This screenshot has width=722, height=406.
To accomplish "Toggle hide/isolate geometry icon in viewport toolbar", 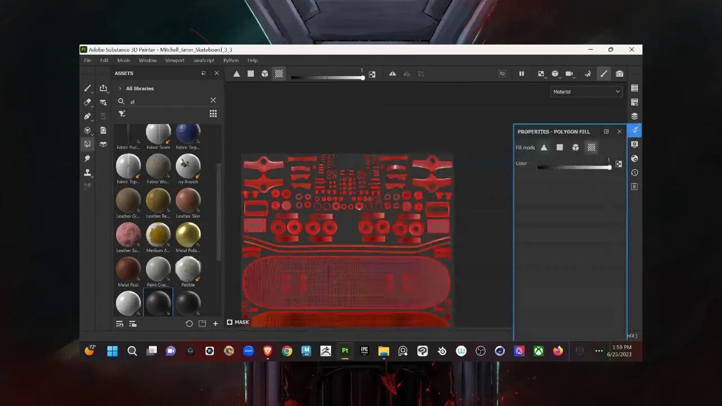I will [502, 74].
